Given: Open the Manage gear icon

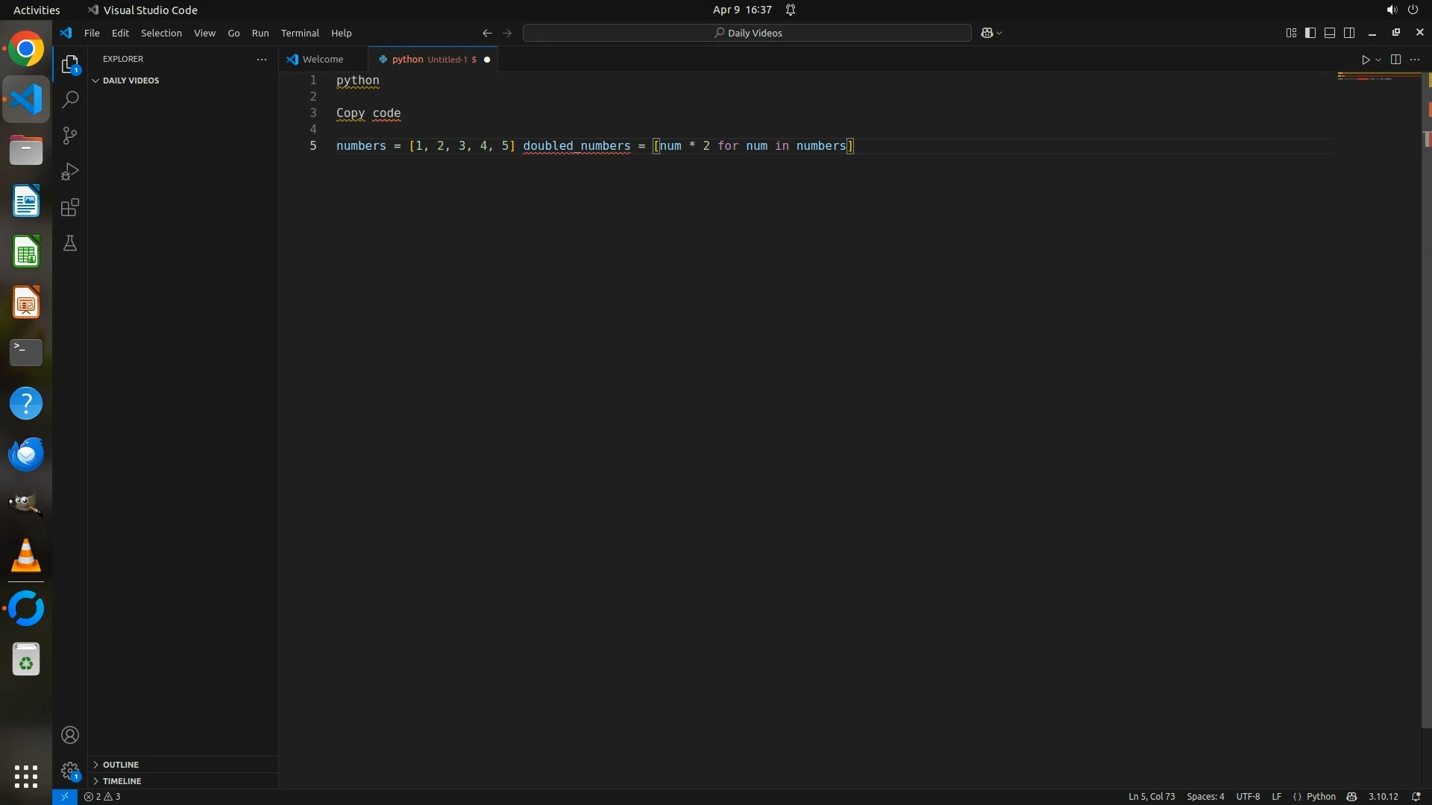Looking at the screenshot, I should [x=70, y=771].
